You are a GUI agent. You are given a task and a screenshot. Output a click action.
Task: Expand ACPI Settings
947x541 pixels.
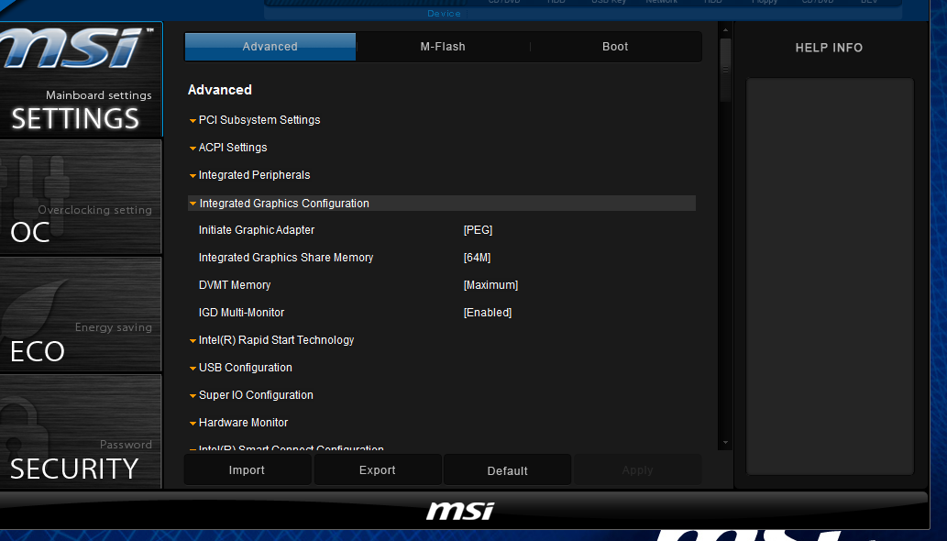click(227, 148)
